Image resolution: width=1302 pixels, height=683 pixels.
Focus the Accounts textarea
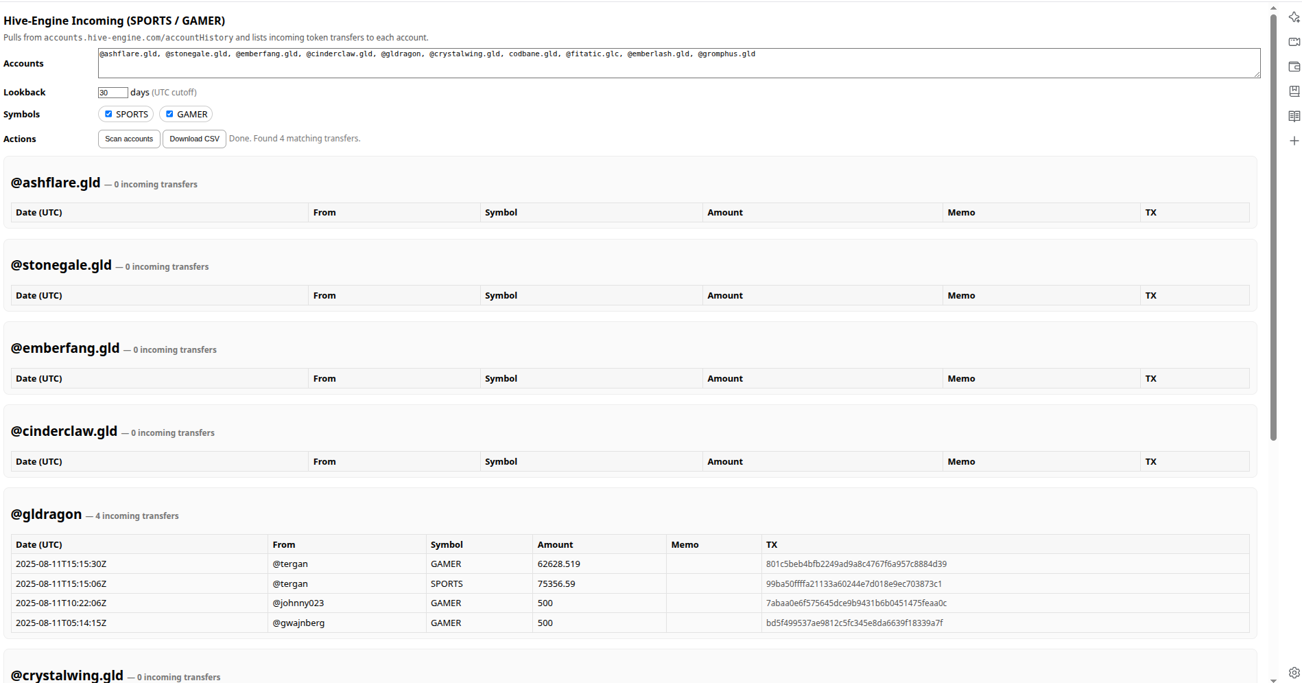pyautogui.click(x=679, y=63)
